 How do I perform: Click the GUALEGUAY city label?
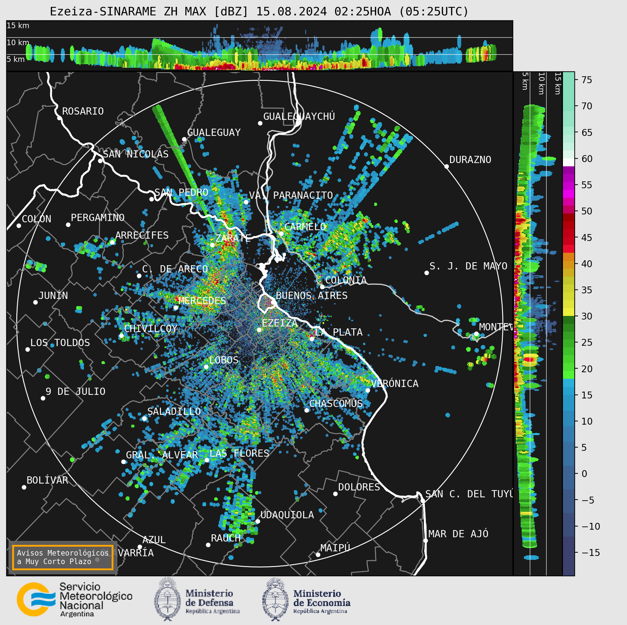pos(214,133)
